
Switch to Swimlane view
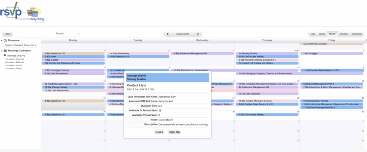click(357, 34)
